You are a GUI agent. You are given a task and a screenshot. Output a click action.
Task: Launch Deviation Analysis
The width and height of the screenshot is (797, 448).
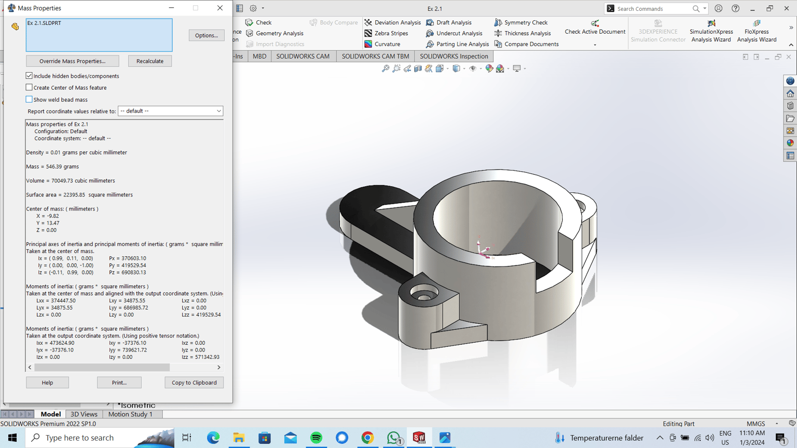click(392, 22)
